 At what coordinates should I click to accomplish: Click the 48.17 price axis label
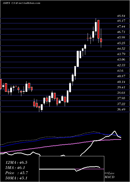121,21
